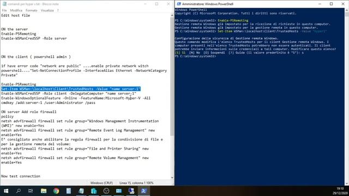The image size is (349, 196).
Task: Close the Notepad window
Action: tap(169, 4)
